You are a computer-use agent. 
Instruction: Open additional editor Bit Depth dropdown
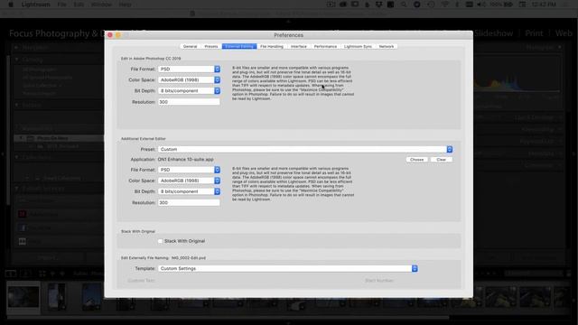[189, 191]
